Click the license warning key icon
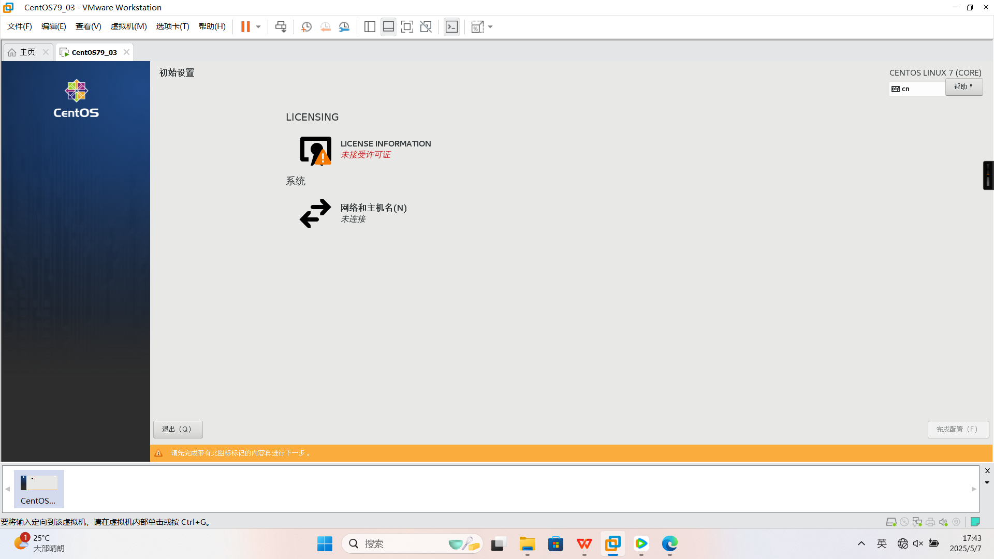The width and height of the screenshot is (994, 559). coord(316,151)
